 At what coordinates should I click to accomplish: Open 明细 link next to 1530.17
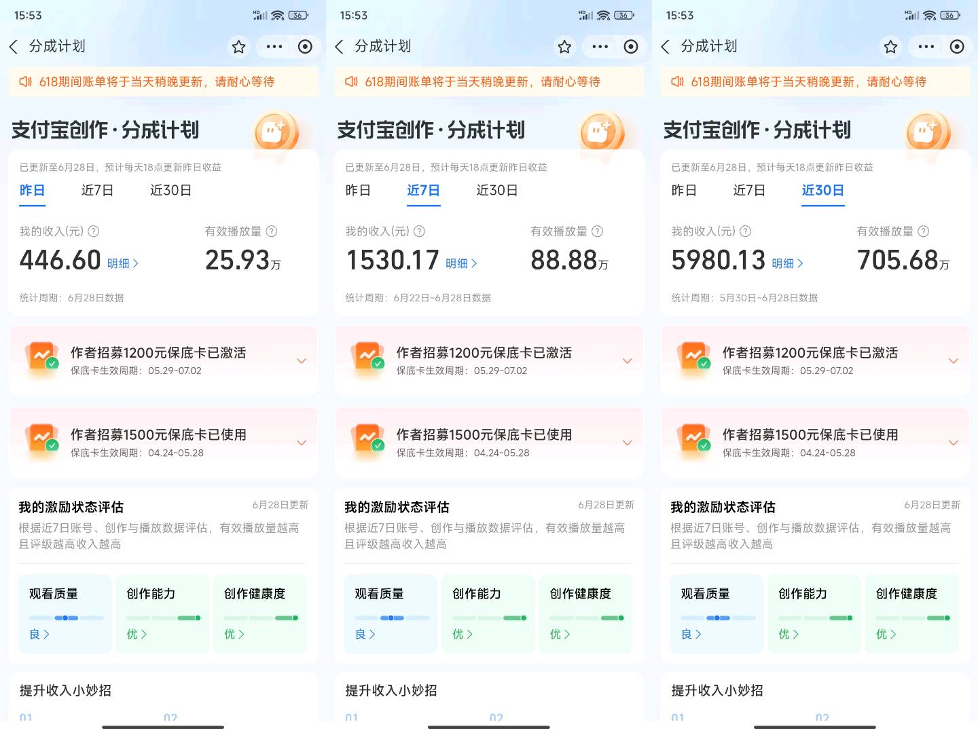pos(462,263)
